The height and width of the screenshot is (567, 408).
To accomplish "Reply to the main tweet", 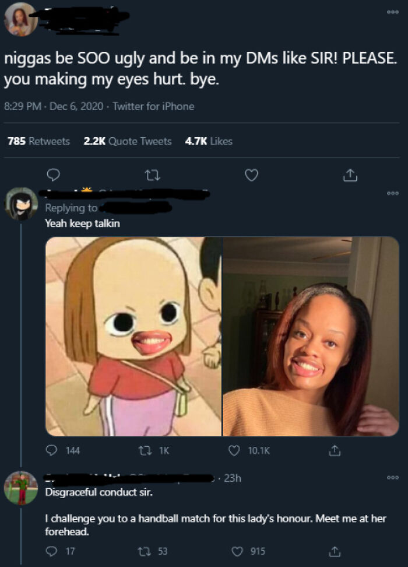I will coord(54,176).
